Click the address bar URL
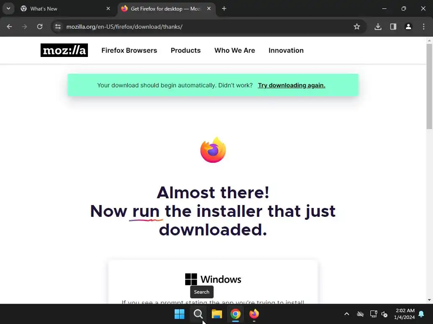This screenshot has height=324, width=433. [x=124, y=27]
